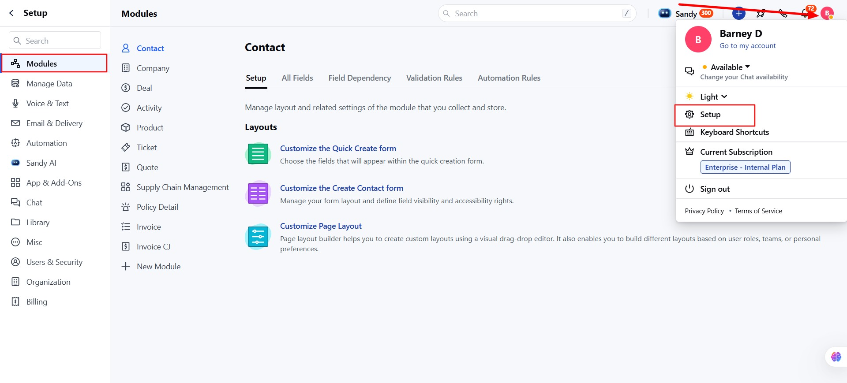Click the back arrow beside Setup
Image resolution: width=847 pixels, height=383 pixels.
pyautogui.click(x=11, y=13)
